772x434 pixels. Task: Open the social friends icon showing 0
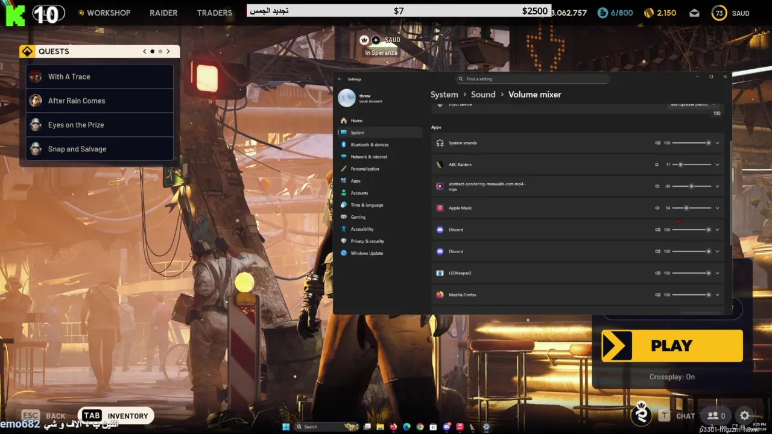717,416
